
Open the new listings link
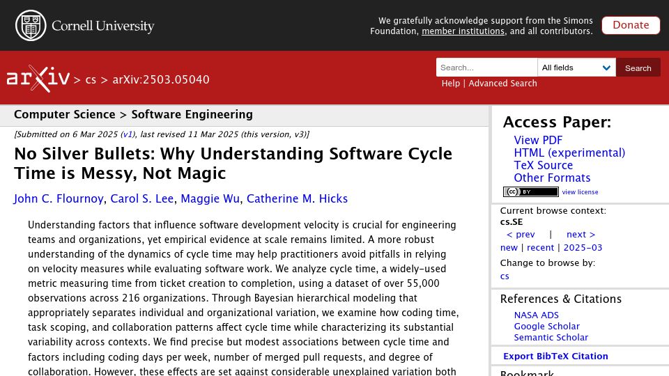click(509, 248)
